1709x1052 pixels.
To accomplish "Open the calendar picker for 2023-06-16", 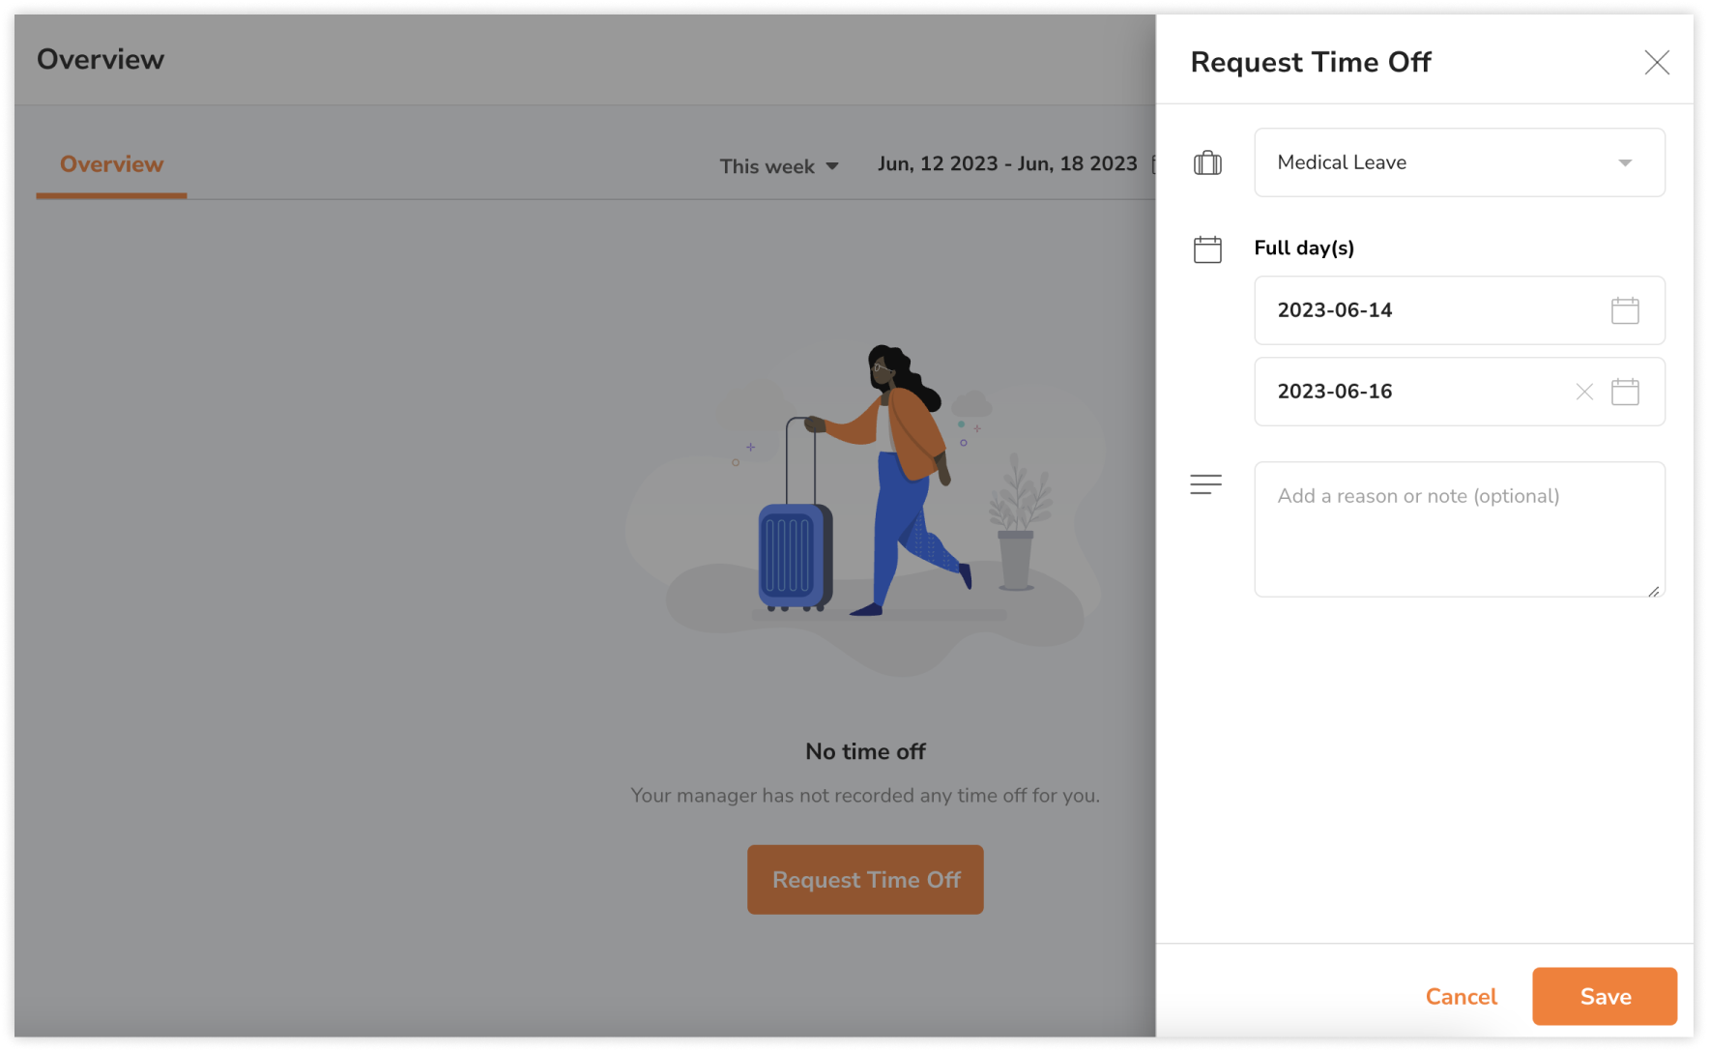I will 1625,392.
